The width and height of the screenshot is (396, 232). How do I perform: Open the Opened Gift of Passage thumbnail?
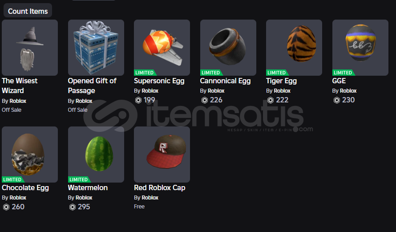click(x=96, y=48)
